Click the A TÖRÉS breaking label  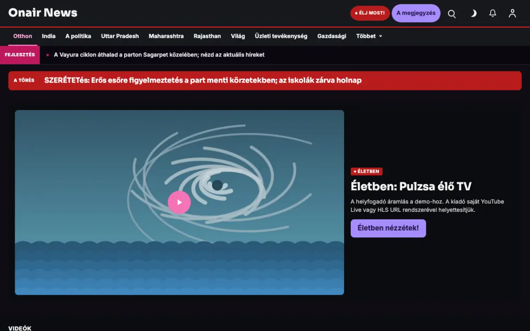tap(24, 80)
